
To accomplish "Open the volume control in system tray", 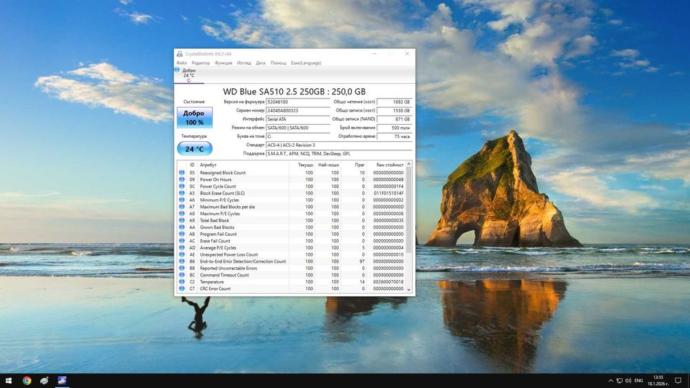I will click(x=628, y=380).
